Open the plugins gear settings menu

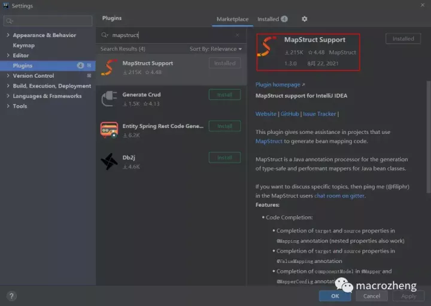coord(304,19)
